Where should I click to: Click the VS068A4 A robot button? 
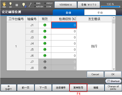tap(66, 5)
